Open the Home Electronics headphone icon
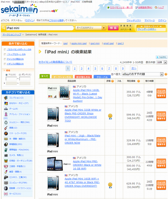Viewport: 168px width, 199px height. pyautogui.click(x=6, y=144)
